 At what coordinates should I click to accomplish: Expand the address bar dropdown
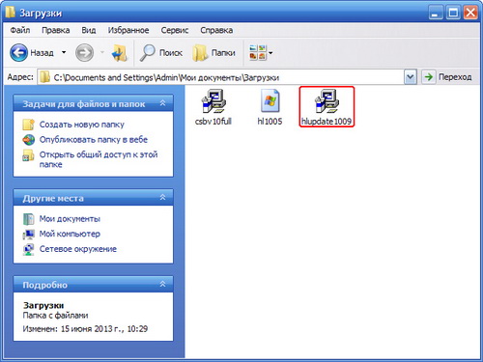tap(411, 77)
